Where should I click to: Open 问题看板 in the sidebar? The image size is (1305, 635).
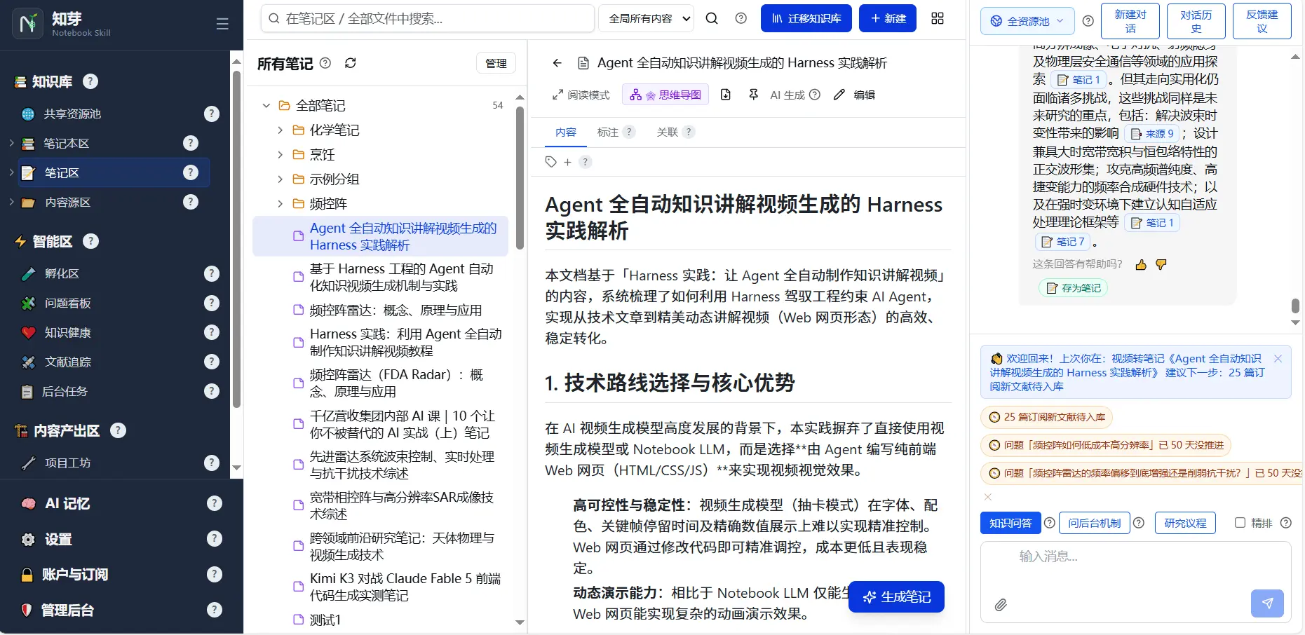[68, 303]
